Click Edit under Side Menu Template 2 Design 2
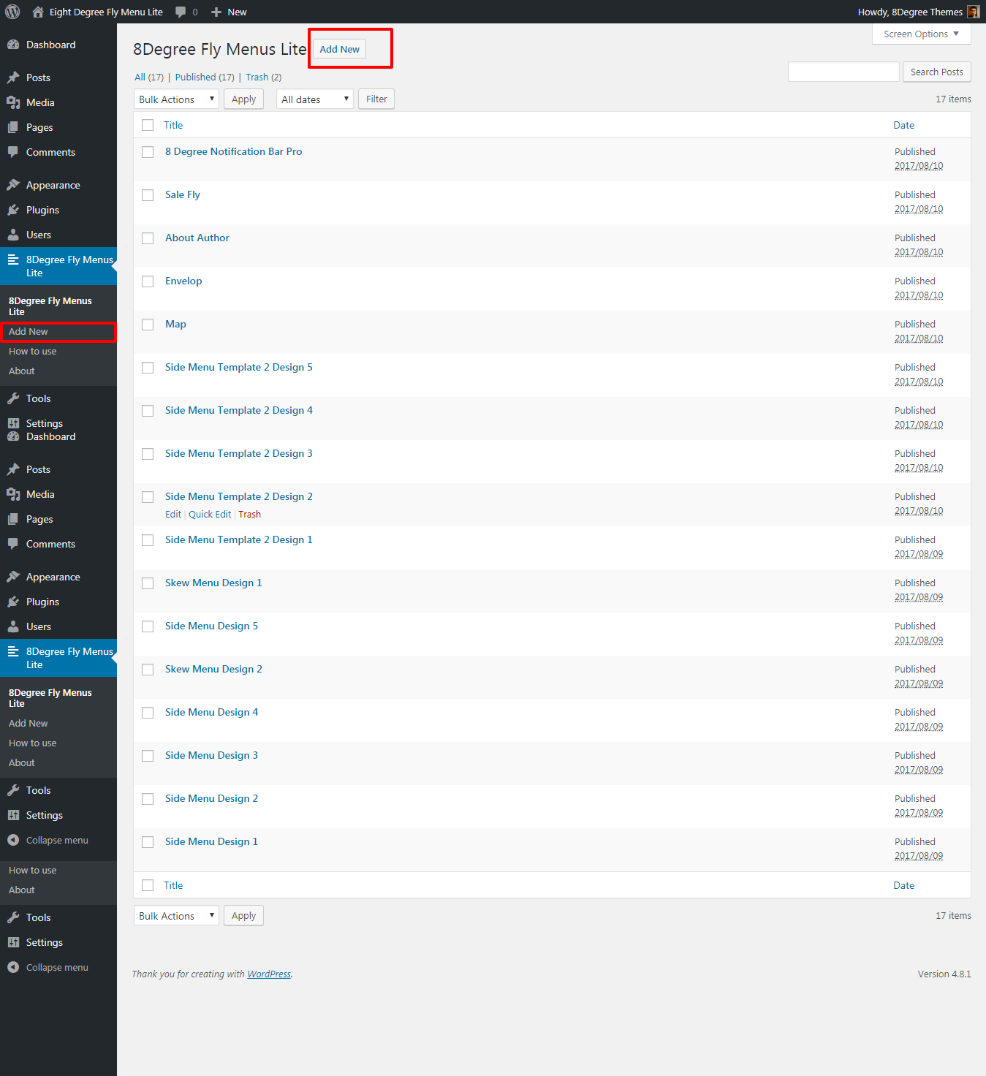The height and width of the screenshot is (1076, 986). (x=173, y=514)
